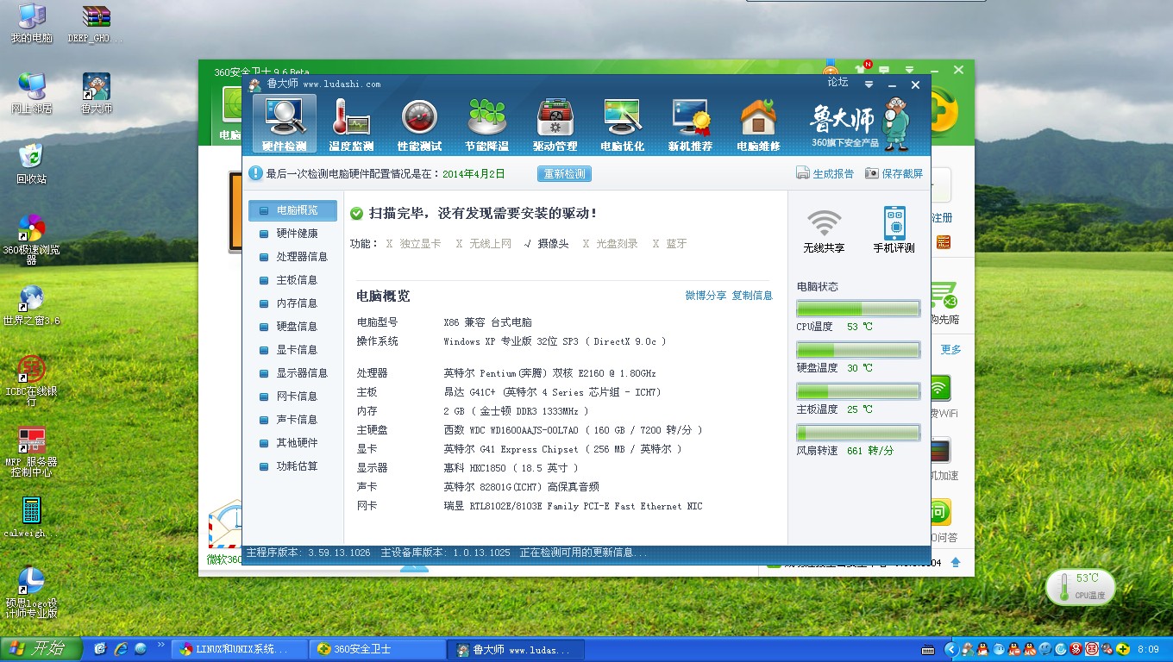
Task: Click the 复制信息 copy info link
Action: tap(752, 296)
